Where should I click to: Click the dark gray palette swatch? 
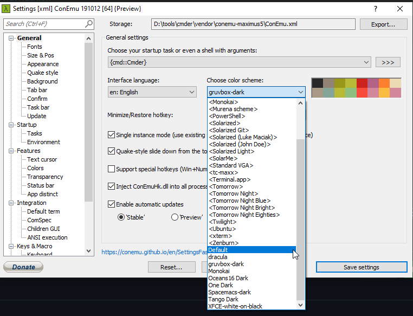(318, 83)
